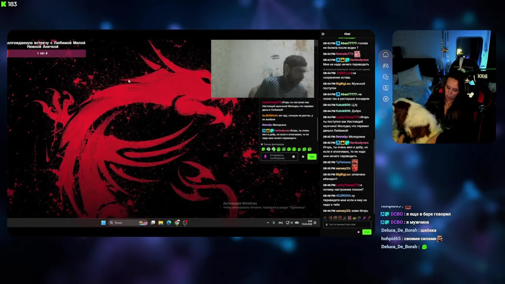Viewport: 505px width, 284px height.
Task: Open Windows Start button on taskbar
Action: pos(103,222)
